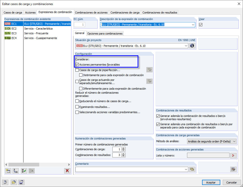The image size is (243, 187).
Task: Toggle Acciones permanentes favorables checkbox
Action: click(77, 65)
